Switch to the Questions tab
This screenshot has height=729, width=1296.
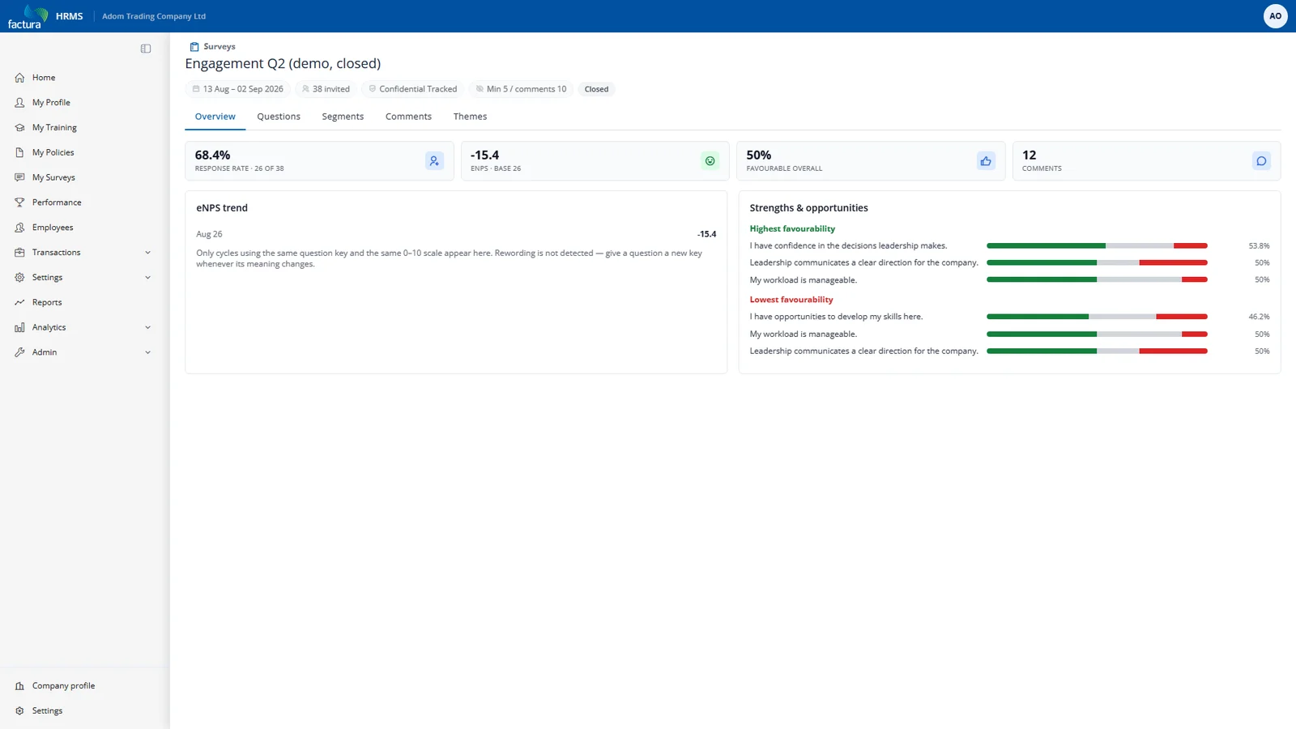279,117
